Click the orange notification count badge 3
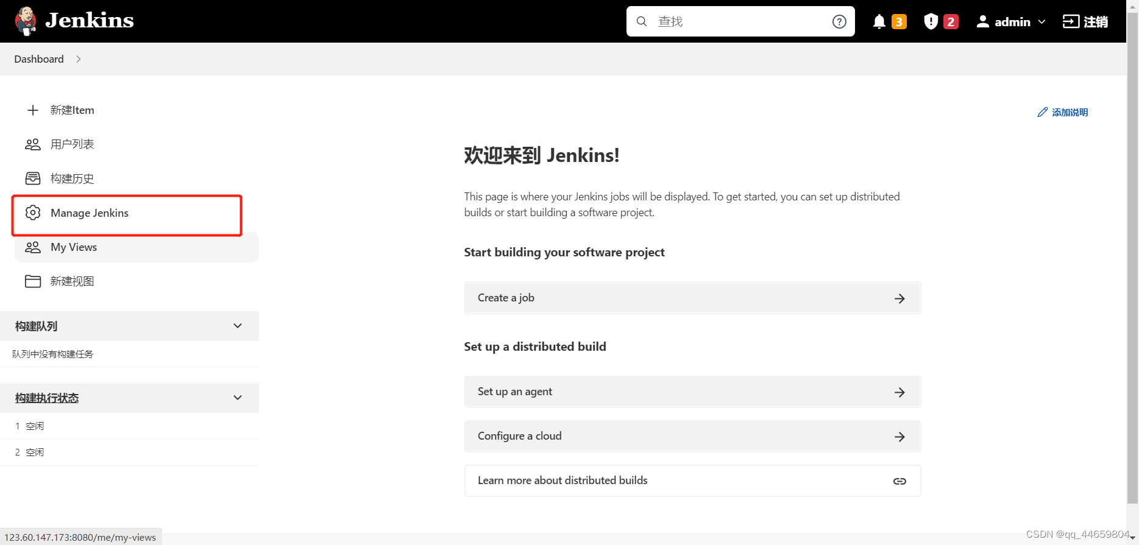 coord(899,22)
